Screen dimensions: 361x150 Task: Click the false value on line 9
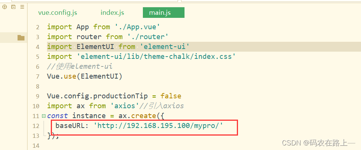pyautogui.click(x=171, y=96)
